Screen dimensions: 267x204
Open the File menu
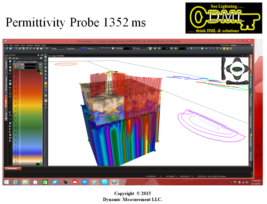point(6,45)
